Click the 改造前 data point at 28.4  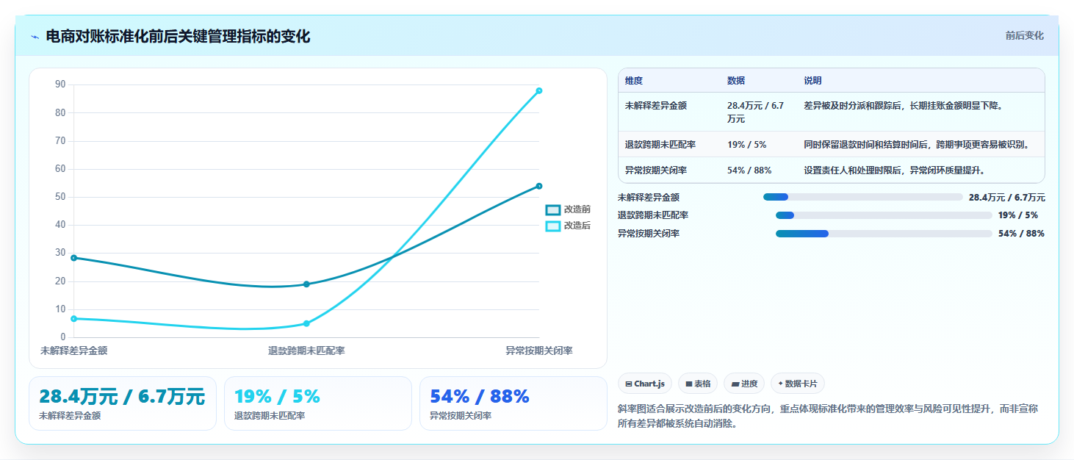tap(73, 258)
